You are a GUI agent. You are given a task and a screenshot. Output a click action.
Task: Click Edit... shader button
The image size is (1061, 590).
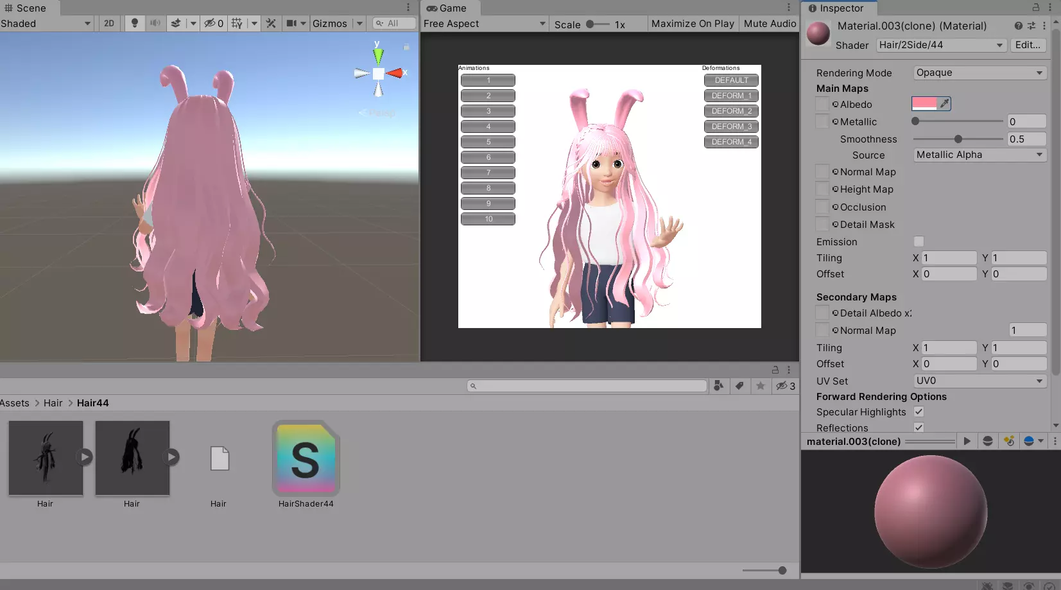[1028, 45]
